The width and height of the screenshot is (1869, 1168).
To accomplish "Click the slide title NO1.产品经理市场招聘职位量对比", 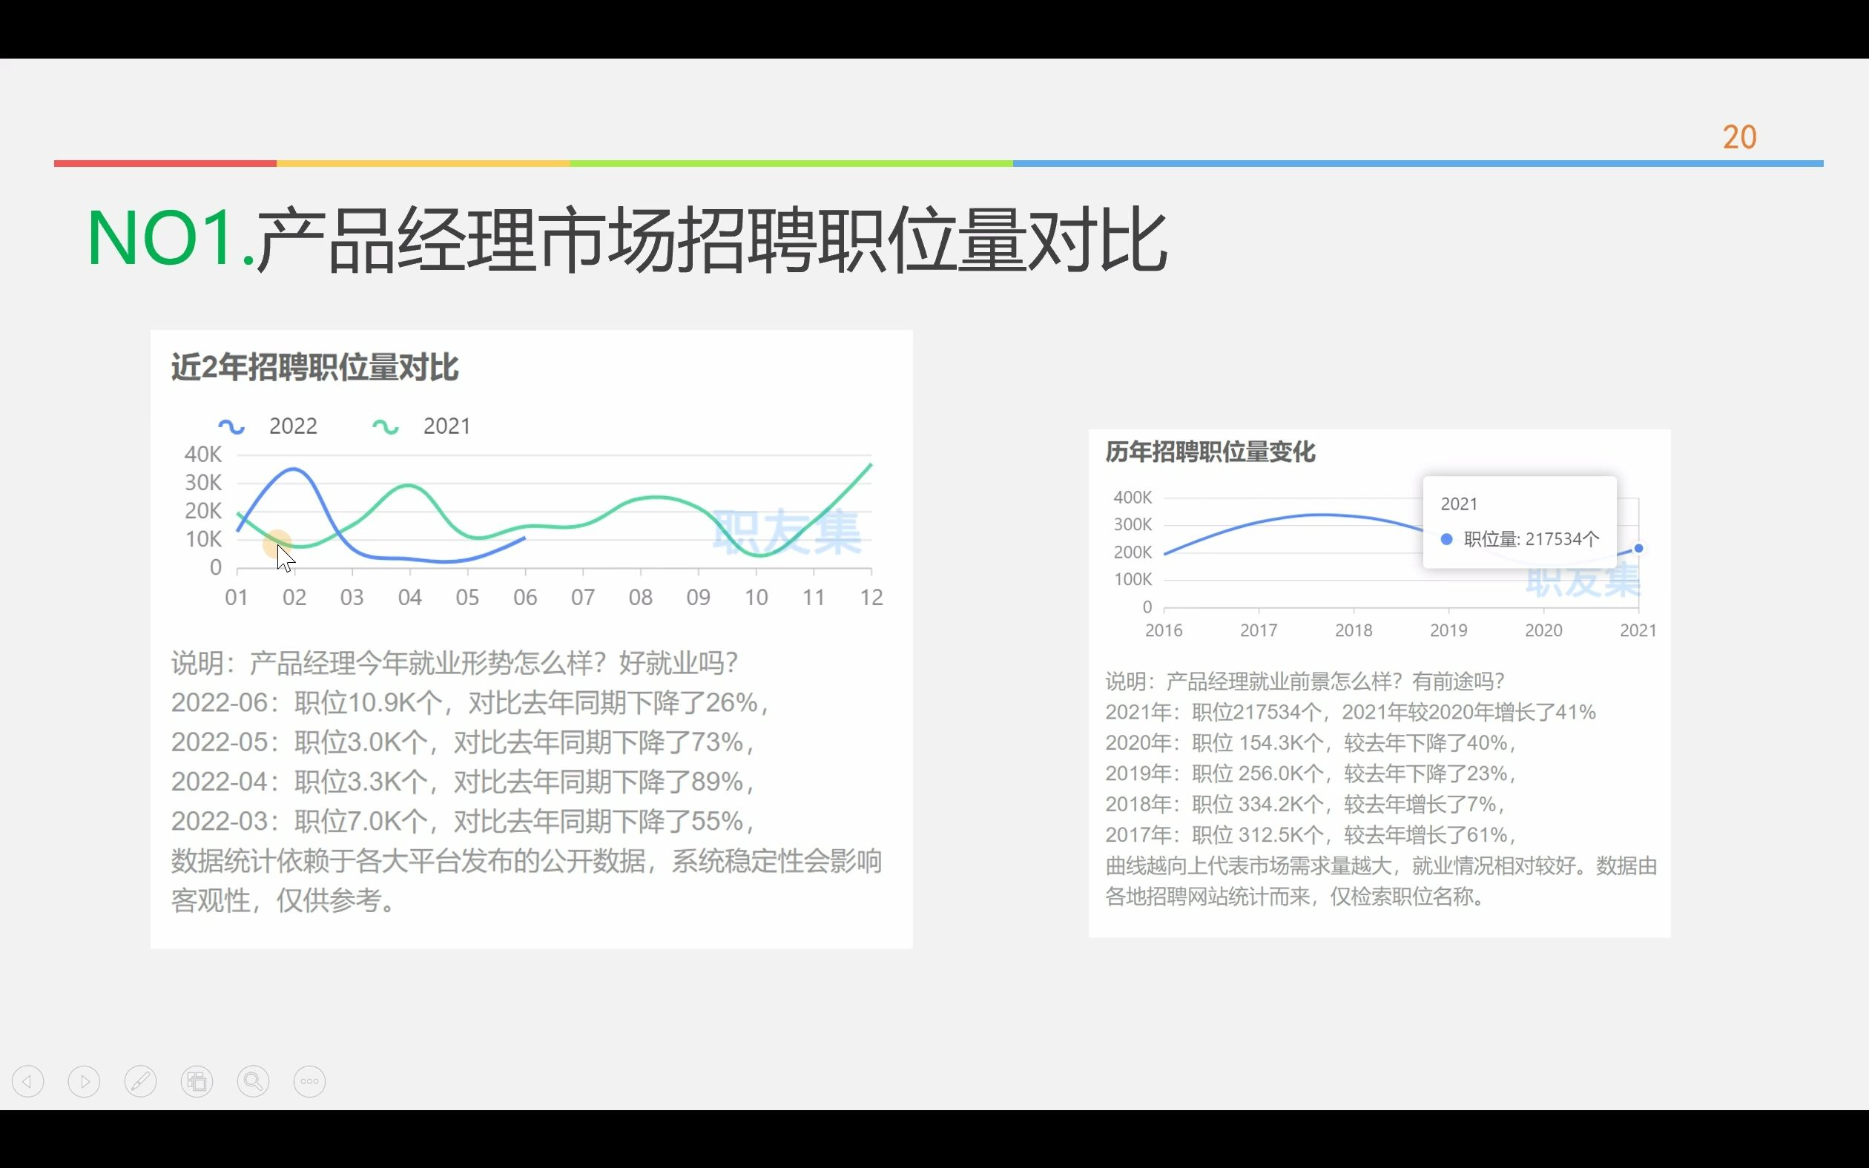I will [x=627, y=239].
